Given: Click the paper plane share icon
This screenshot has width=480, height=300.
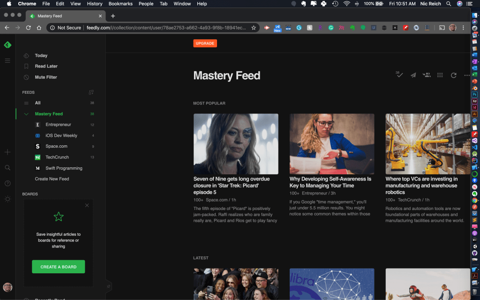Looking at the screenshot, I should pyautogui.click(x=413, y=75).
